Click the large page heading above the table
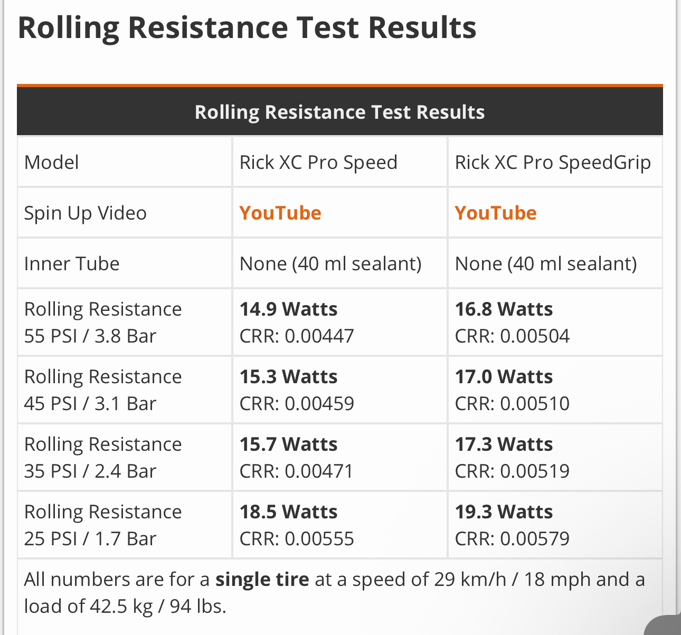 click(x=247, y=28)
